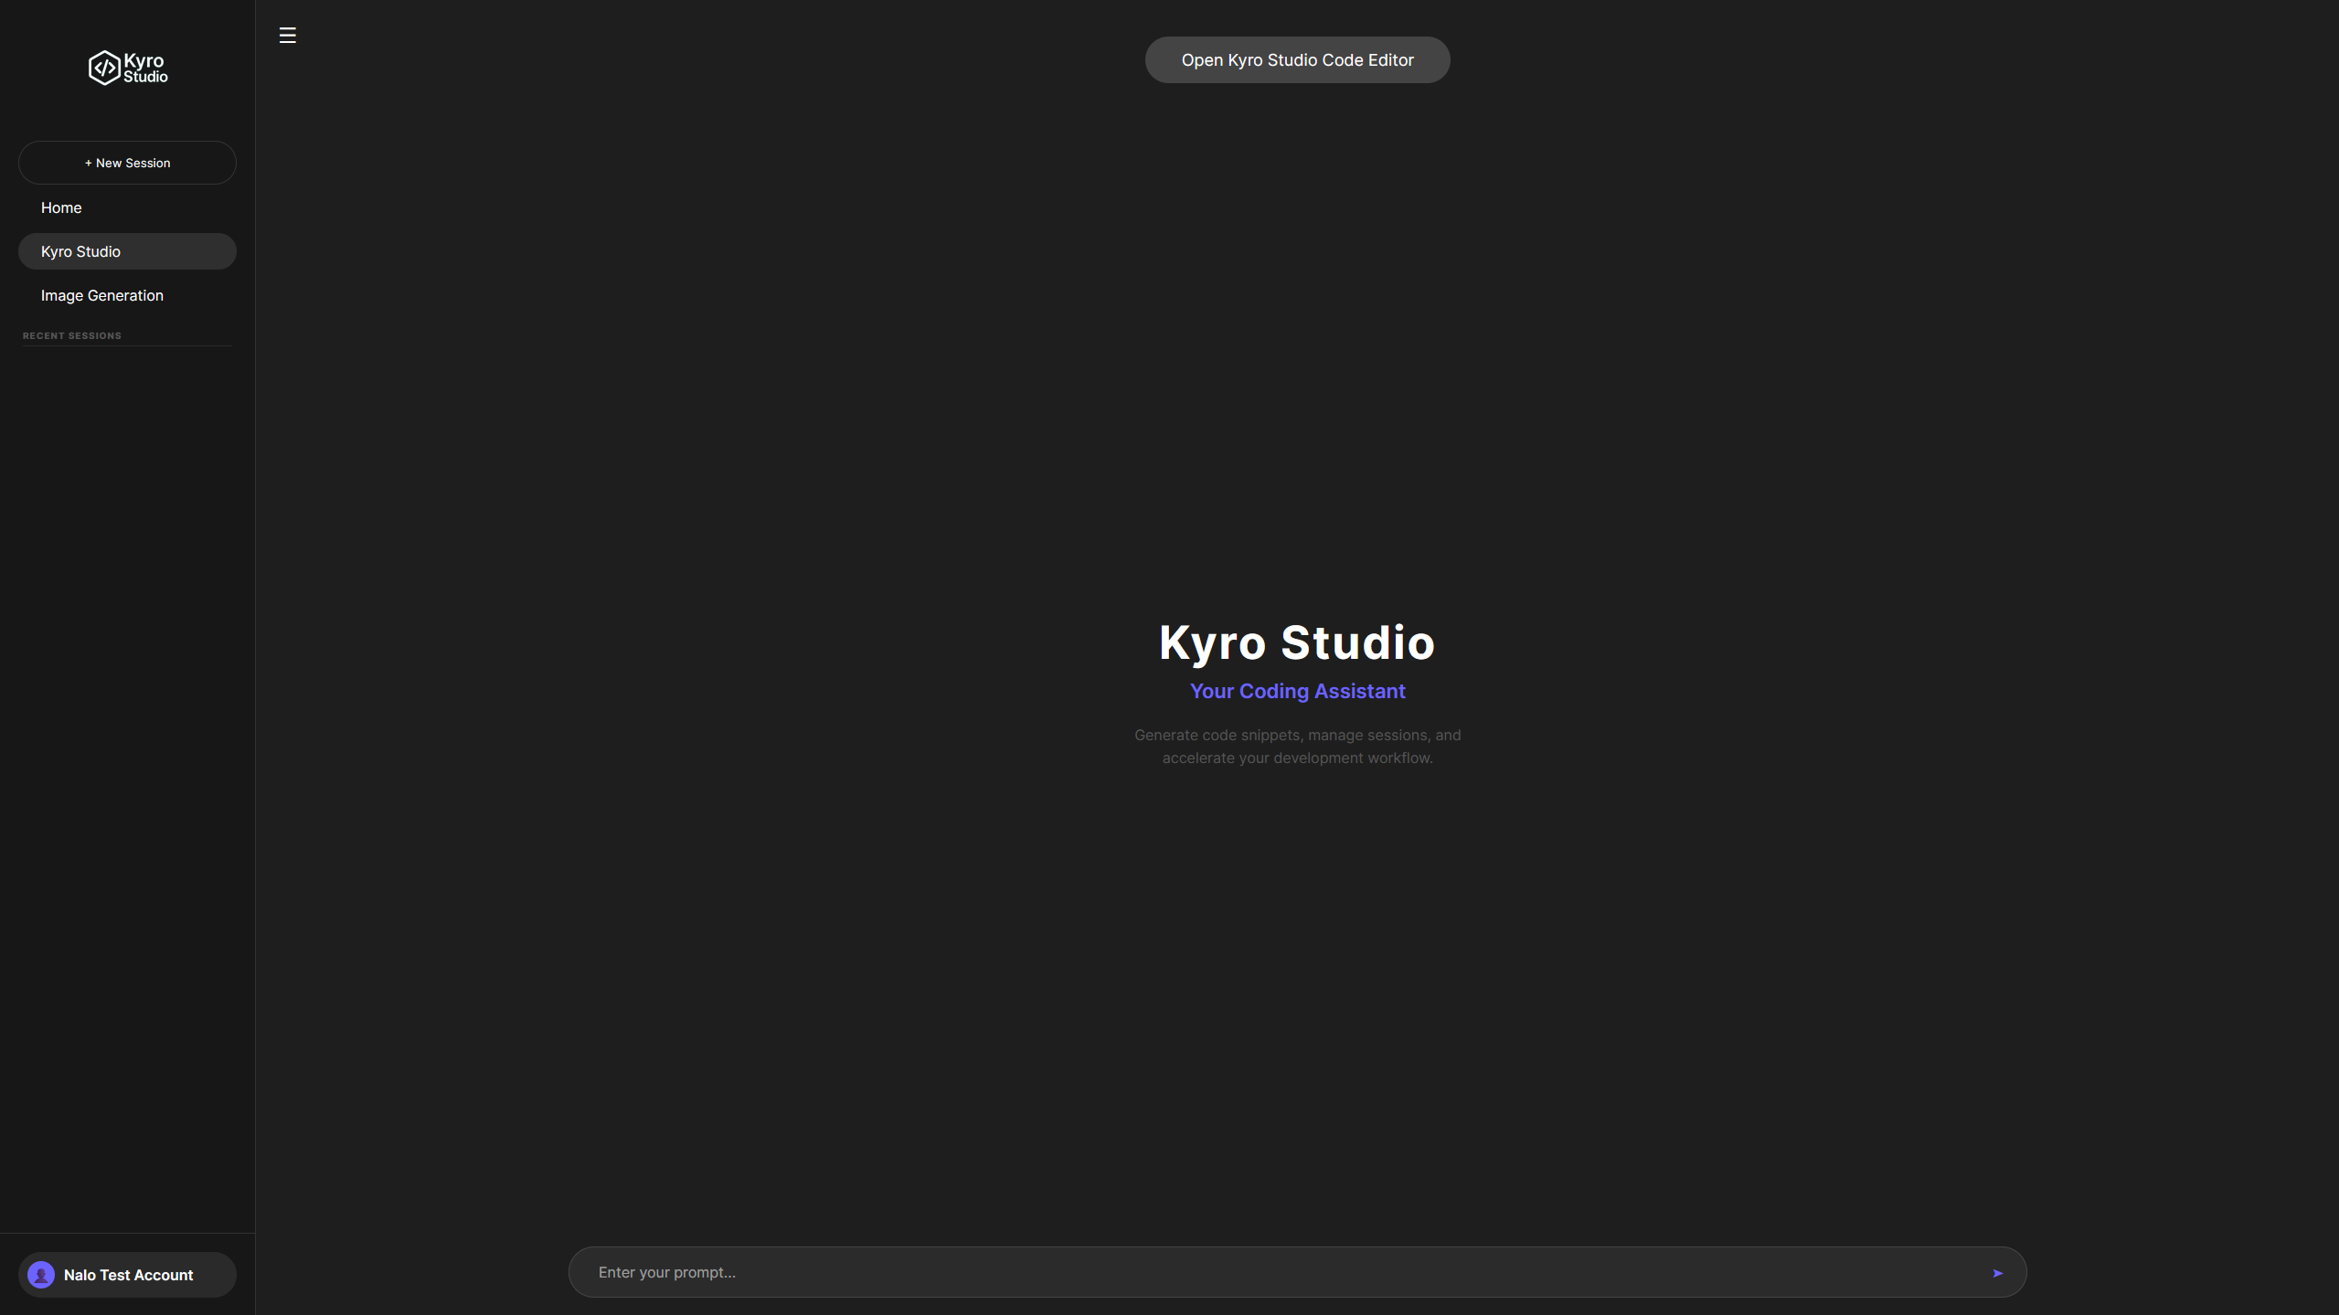Collapse the sidebar using the menu icon
The image size is (2339, 1315).
287,35
